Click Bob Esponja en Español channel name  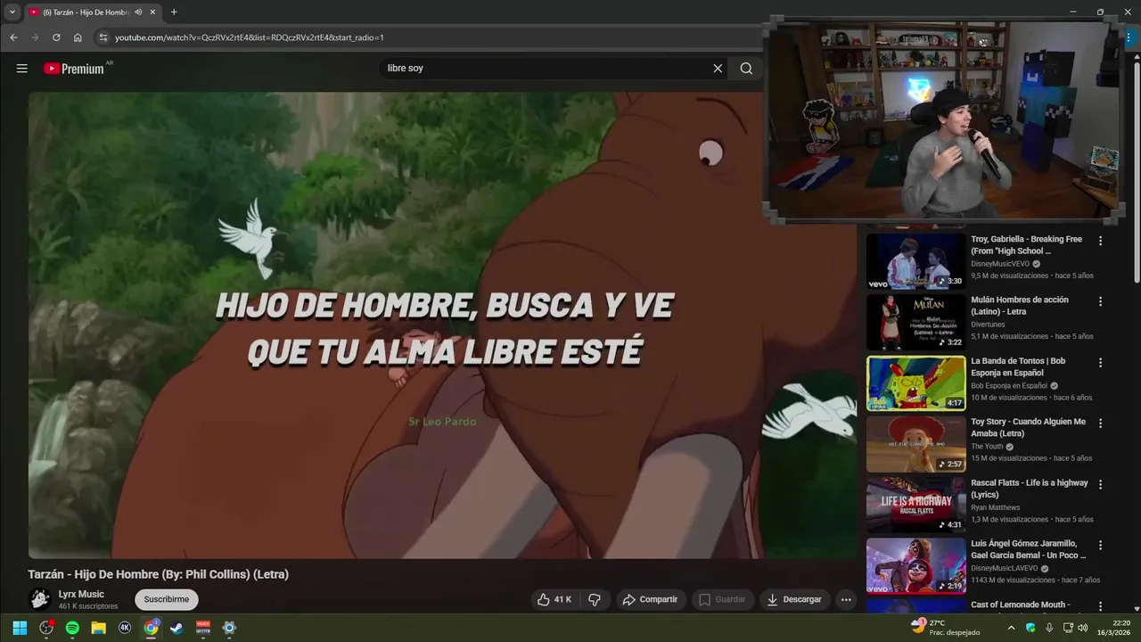(1009, 385)
